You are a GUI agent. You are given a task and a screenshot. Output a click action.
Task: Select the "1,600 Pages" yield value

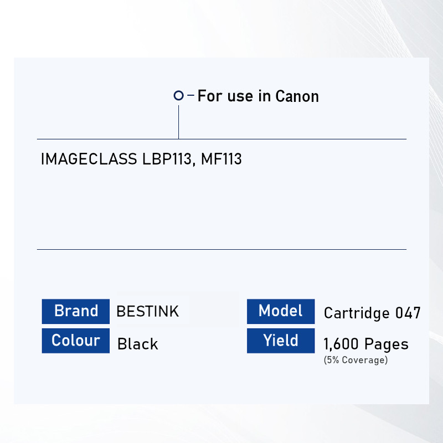coord(366,344)
